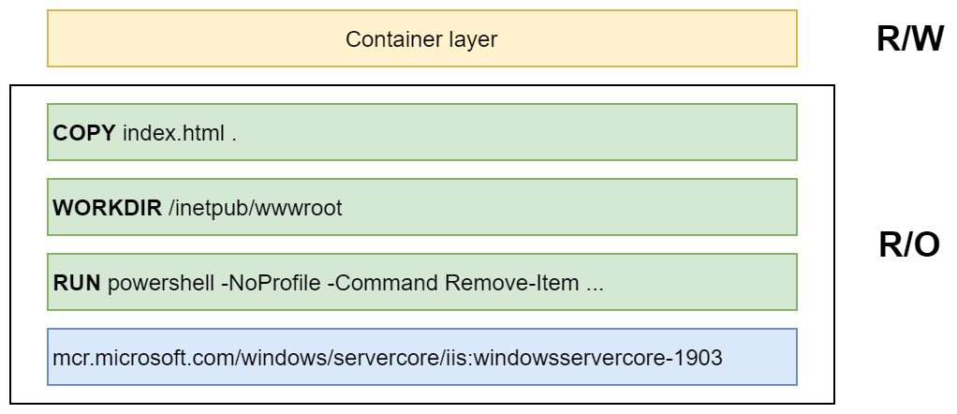Select the WORKDIR layer box
The image size is (957, 414).
(x=421, y=207)
